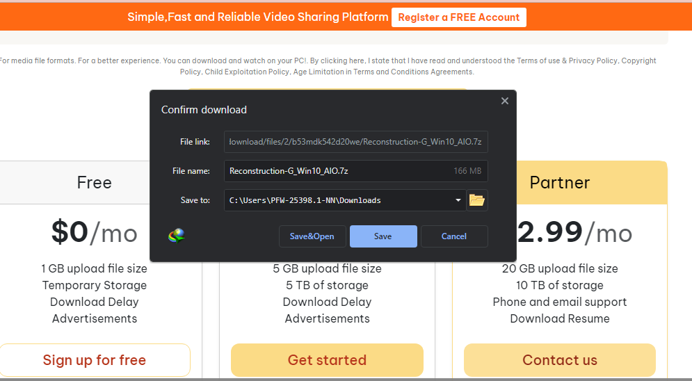
Task: Click the $0/mo price text
Action: click(x=95, y=232)
